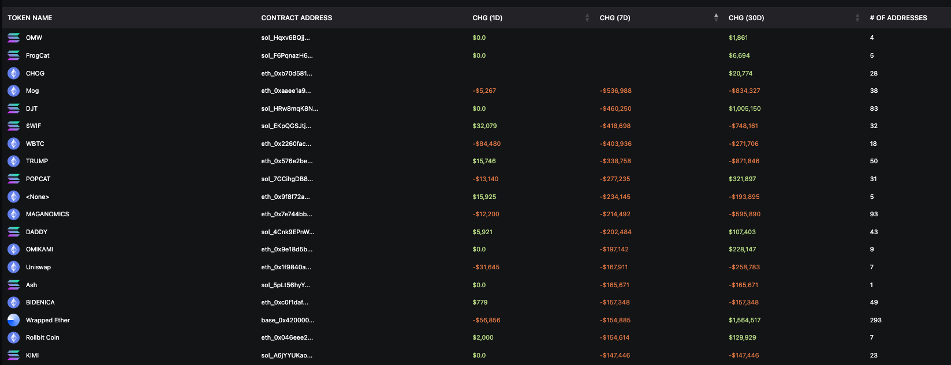
Task: Click the 30D change value $228,147
Action: pos(743,250)
